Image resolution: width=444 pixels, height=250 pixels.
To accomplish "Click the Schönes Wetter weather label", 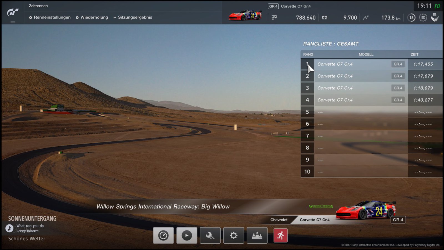I will pos(27,239).
